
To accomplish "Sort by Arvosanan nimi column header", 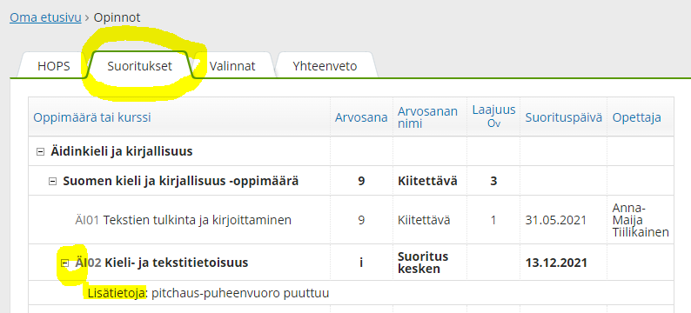I will (427, 117).
